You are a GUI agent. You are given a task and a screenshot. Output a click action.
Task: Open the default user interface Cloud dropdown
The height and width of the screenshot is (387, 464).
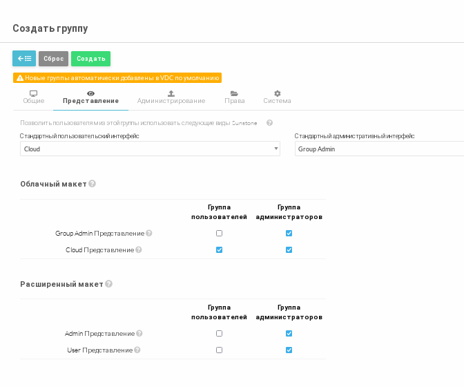[150, 149]
